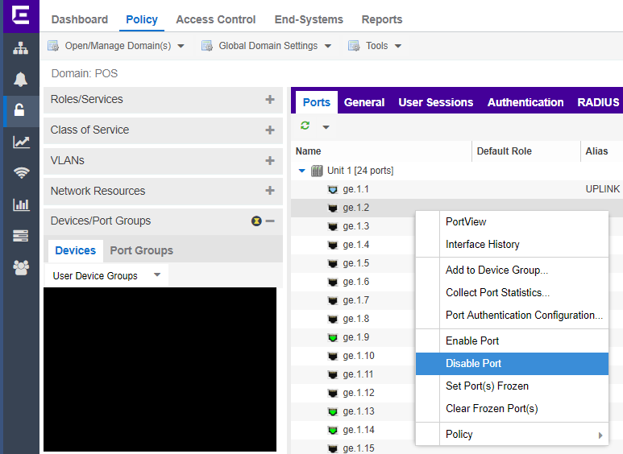Collapse the Unit 1 [24 ports] tree node
This screenshot has width=623, height=454.
(x=302, y=171)
